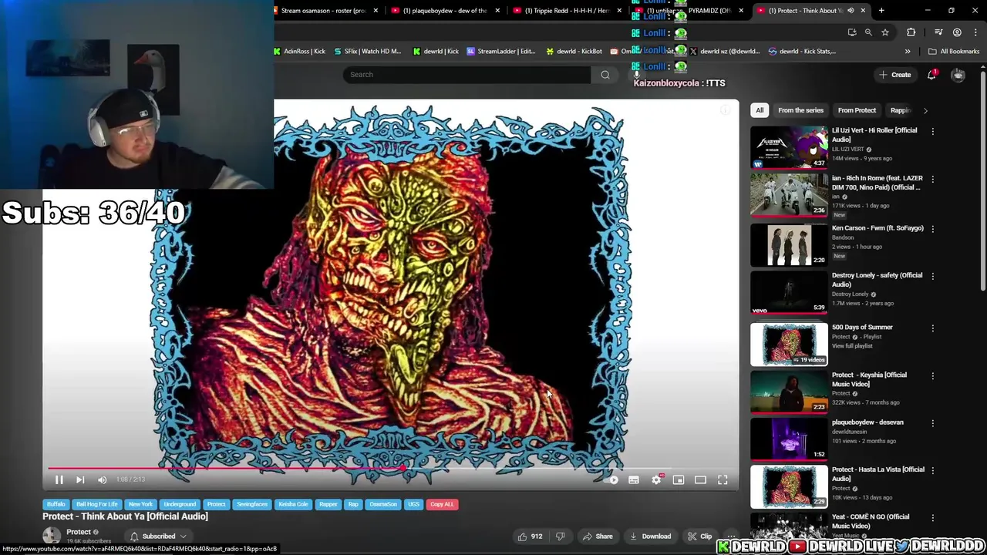The width and height of the screenshot is (987, 555).
Task: Click the 'Seeingfaces' tag chip
Action: [x=252, y=504]
